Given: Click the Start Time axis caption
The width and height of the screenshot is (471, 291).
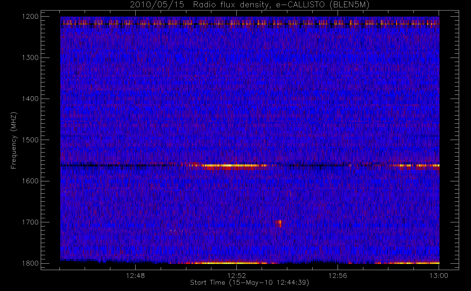Looking at the screenshot, I should pyautogui.click(x=249, y=283).
